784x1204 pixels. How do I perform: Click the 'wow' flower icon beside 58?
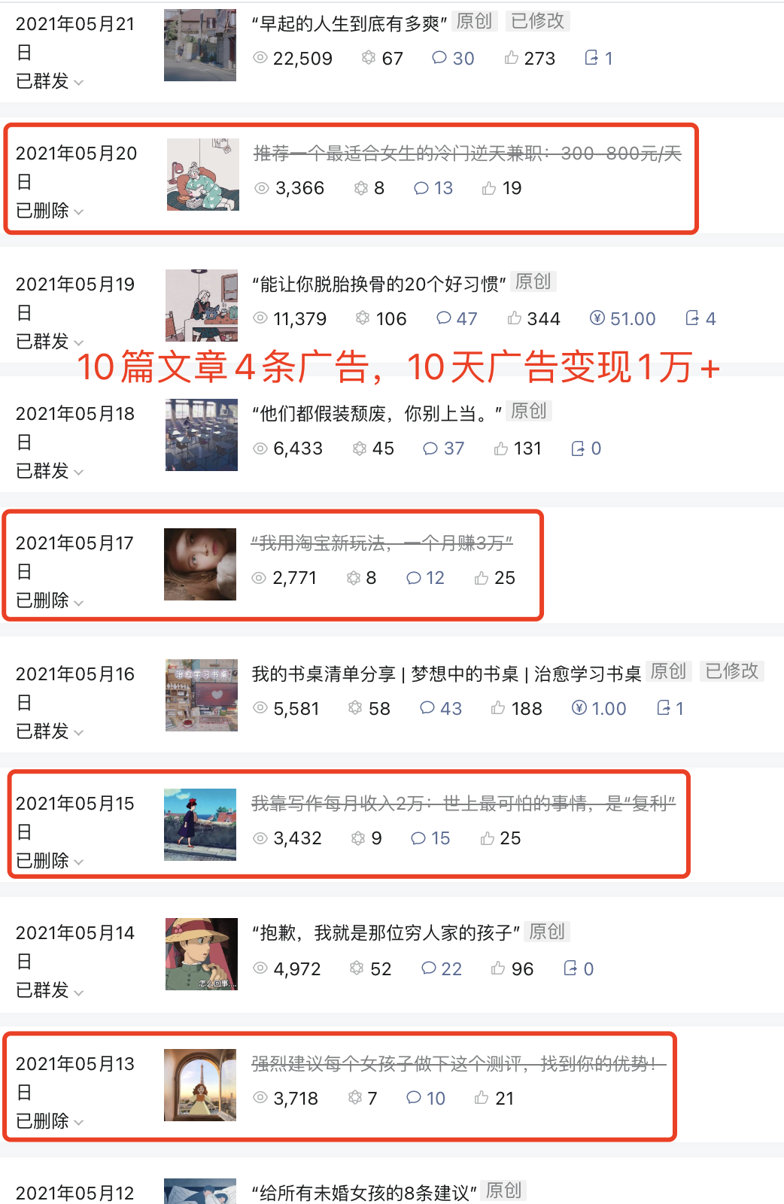point(355,708)
